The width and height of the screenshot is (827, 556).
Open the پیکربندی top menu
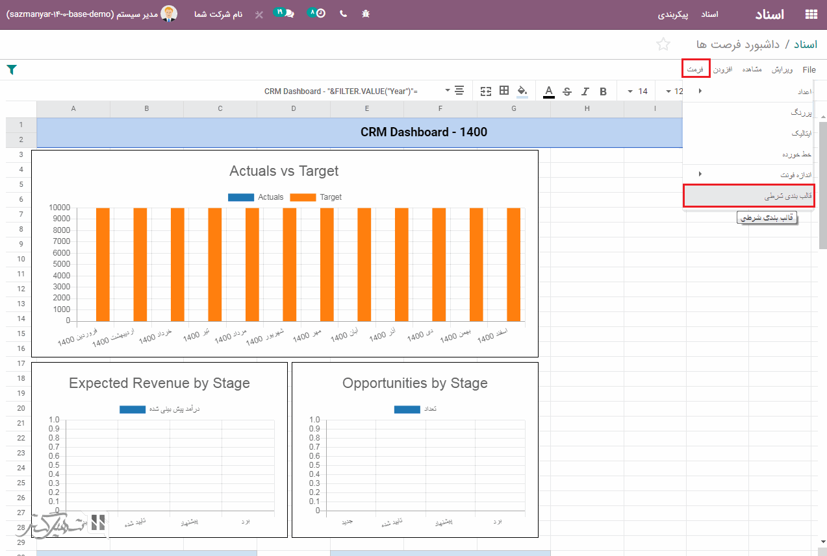673,14
